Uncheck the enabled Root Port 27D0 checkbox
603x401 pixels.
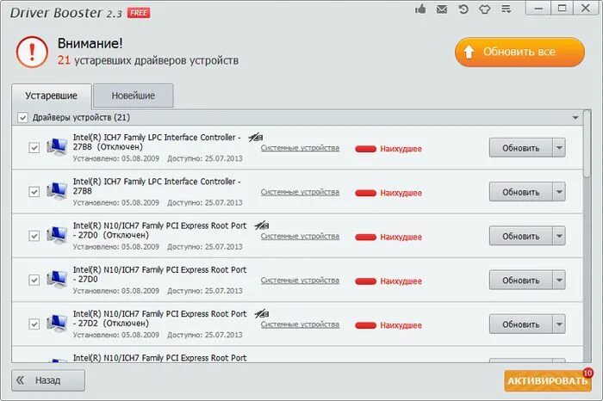(34, 281)
